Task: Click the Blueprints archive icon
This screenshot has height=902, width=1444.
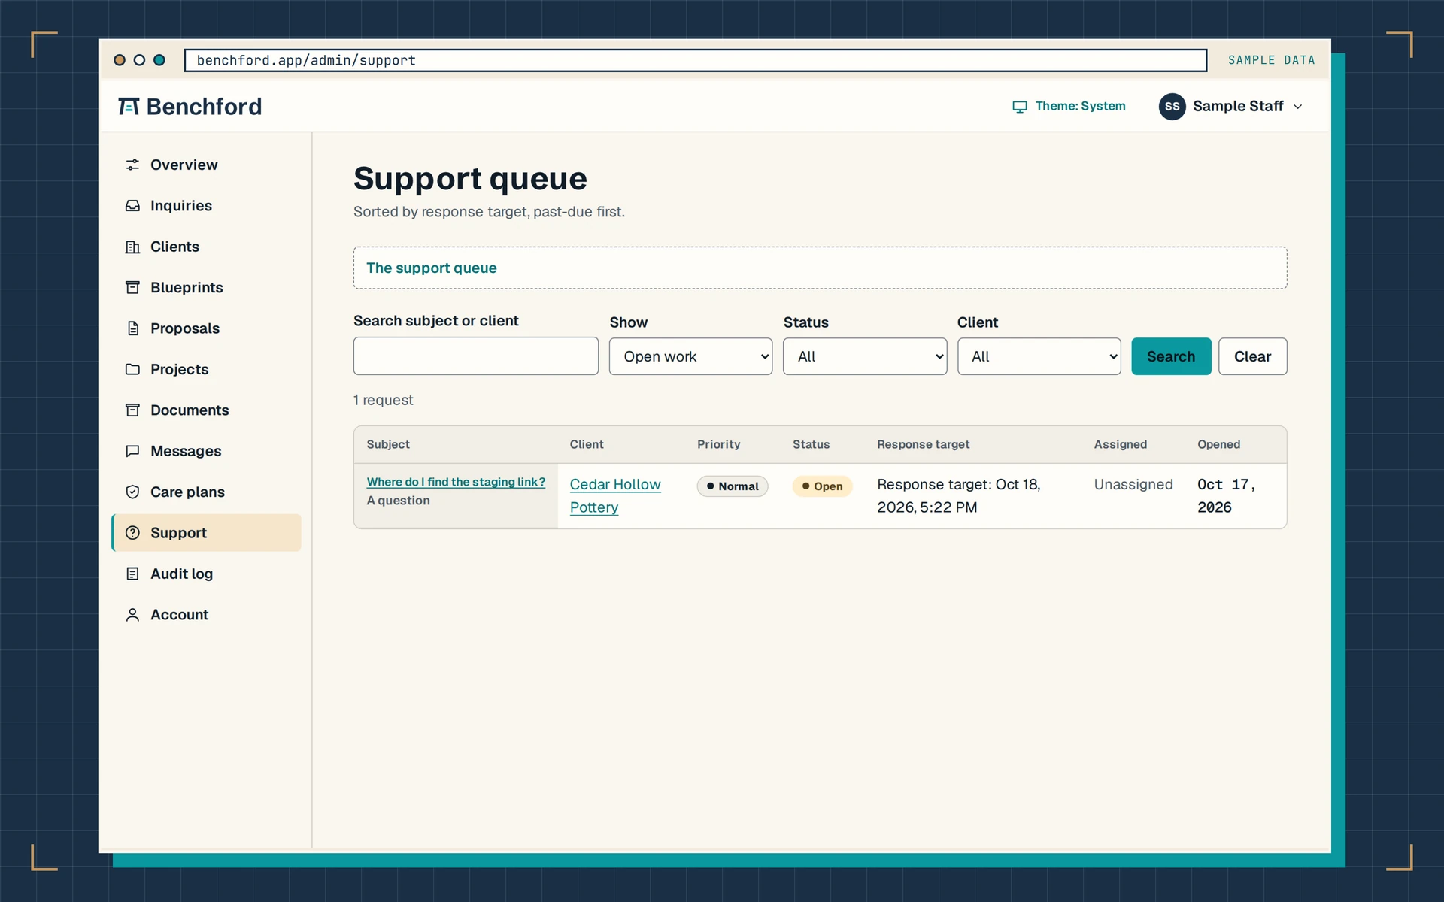Action: (132, 287)
